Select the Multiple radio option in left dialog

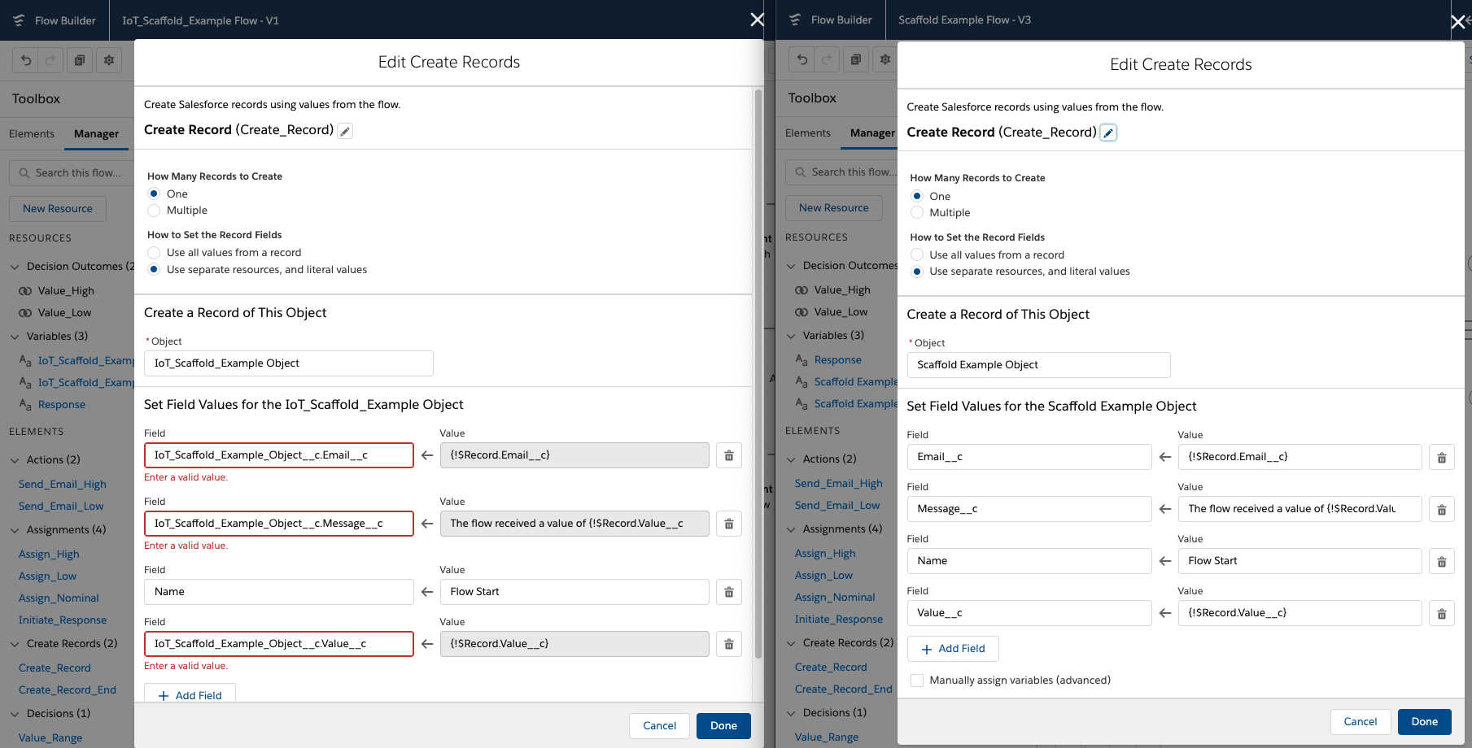(x=154, y=211)
